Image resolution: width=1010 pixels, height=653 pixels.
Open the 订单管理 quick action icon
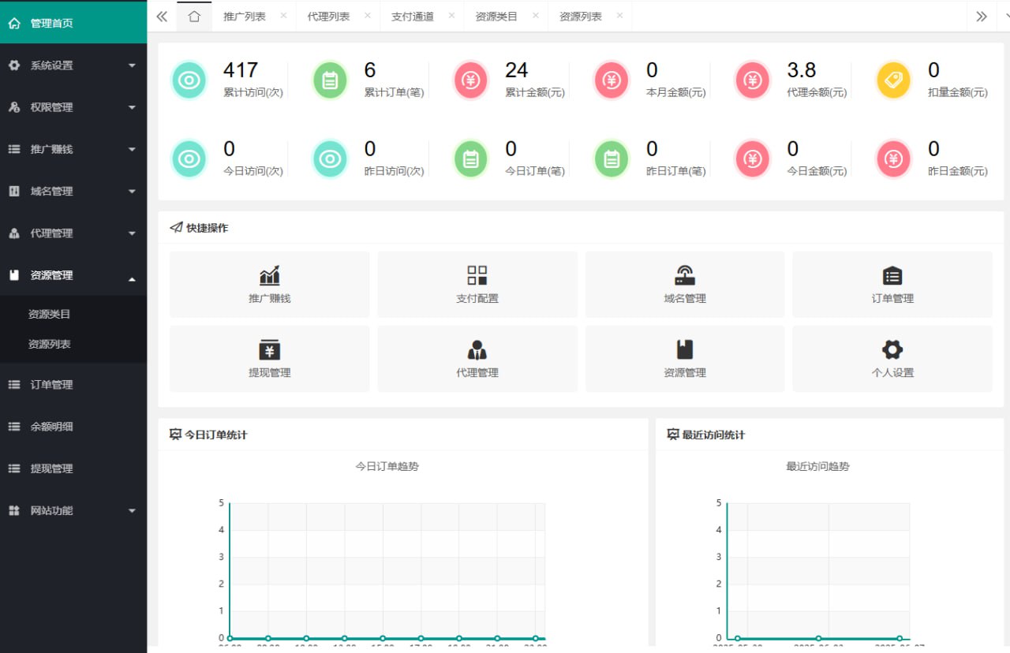[x=892, y=275]
